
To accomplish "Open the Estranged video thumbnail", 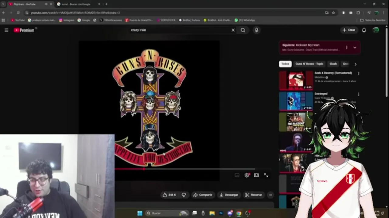I will pyautogui.click(x=296, y=101).
